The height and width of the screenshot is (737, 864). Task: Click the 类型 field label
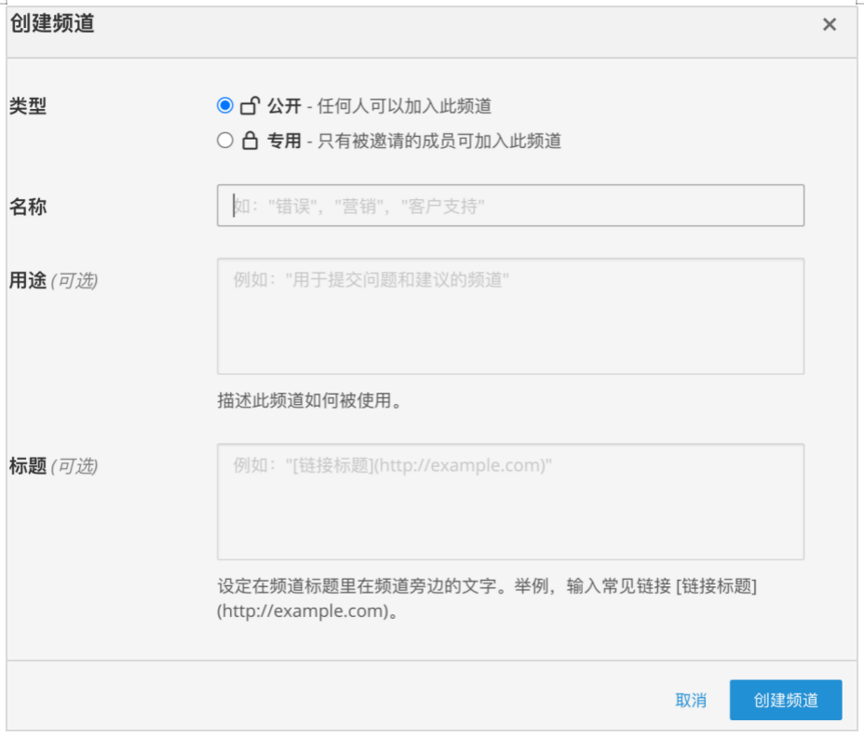pos(28,106)
